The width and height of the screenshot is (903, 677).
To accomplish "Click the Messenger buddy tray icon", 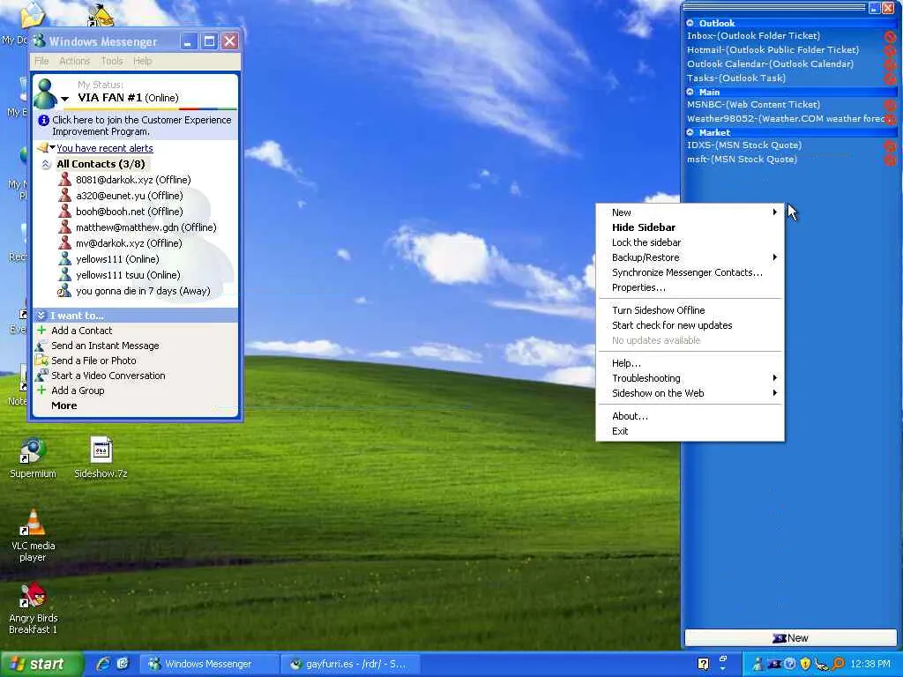I will (x=757, y=664).
